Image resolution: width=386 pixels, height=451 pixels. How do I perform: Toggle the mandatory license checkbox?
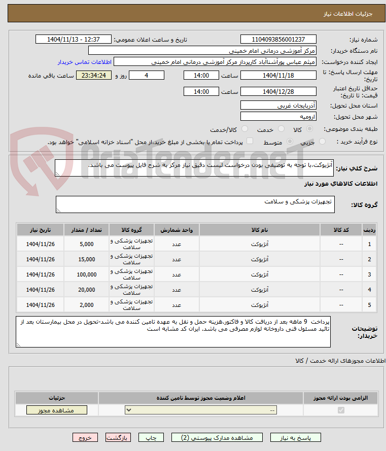(x=341, y=410)
